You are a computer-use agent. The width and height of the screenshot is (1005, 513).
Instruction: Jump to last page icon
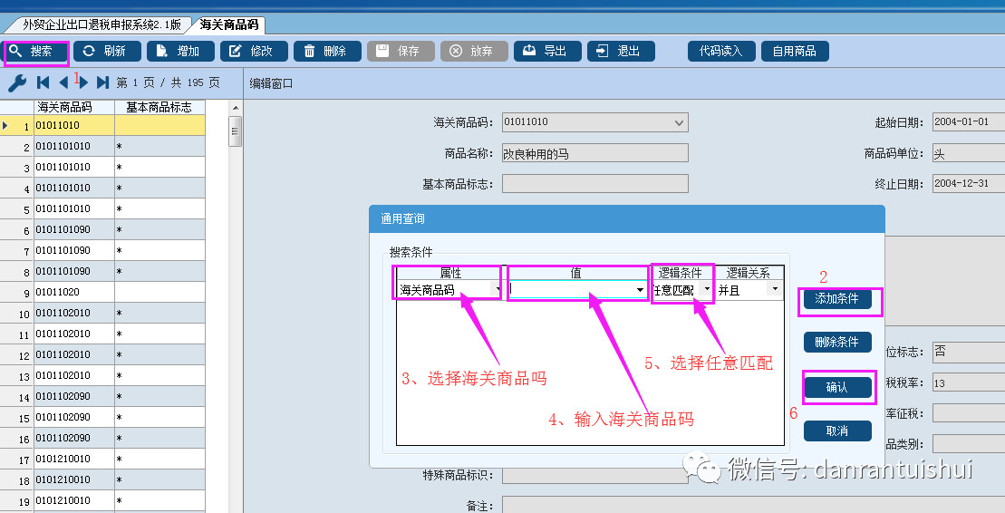pos(102,82)
